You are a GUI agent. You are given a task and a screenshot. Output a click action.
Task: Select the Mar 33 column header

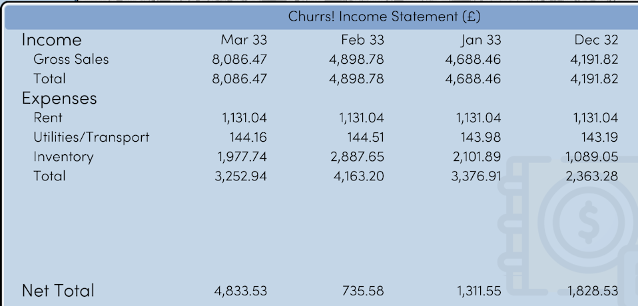[x=244, y=40]
